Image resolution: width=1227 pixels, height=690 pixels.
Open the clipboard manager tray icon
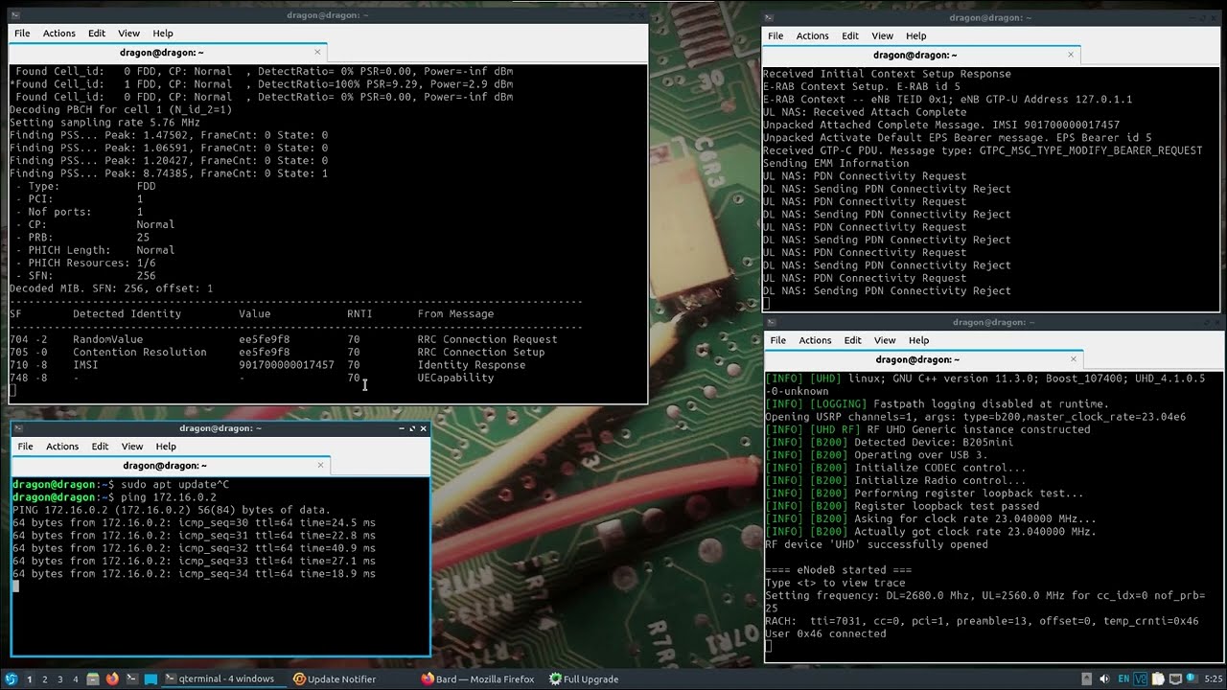1158,678
